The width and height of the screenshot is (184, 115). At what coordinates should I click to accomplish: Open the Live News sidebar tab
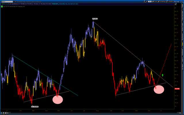[183, 67]
